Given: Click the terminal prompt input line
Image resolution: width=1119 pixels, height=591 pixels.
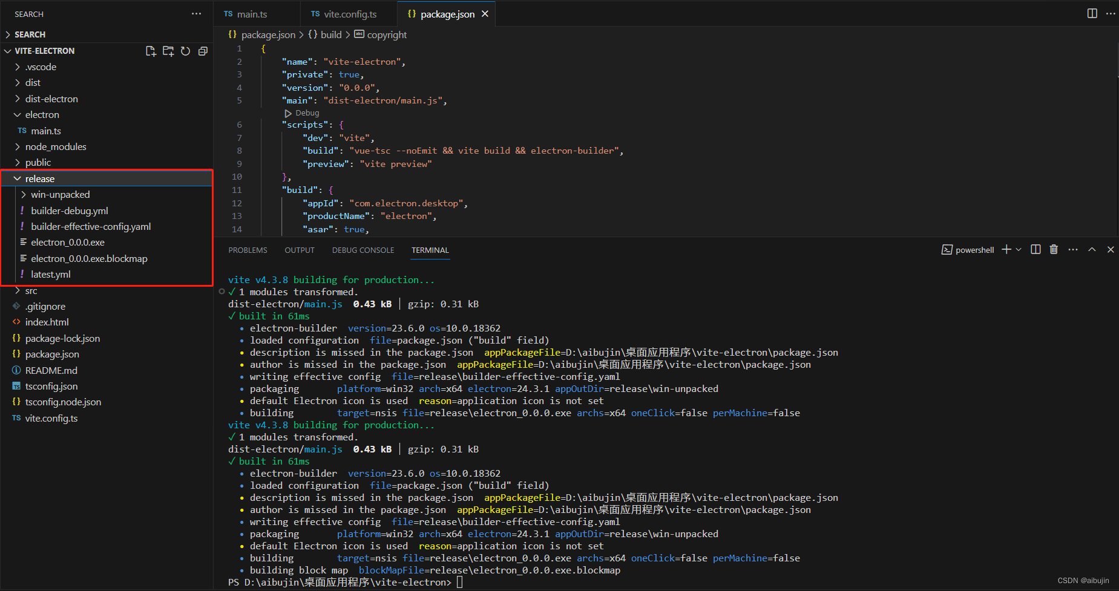Looking at the screenshot, I should (346, 582).
